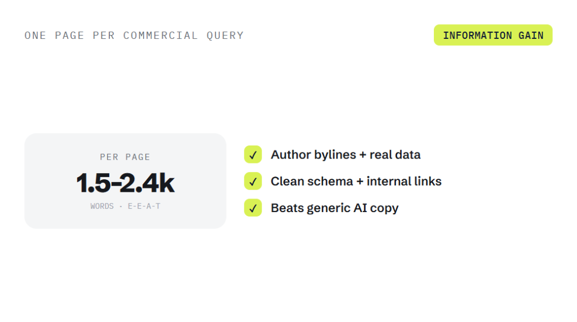The height and width of the screenshot is (322, 577).
Task: Click the plus sign in Author bylines line
Action: 363,155
